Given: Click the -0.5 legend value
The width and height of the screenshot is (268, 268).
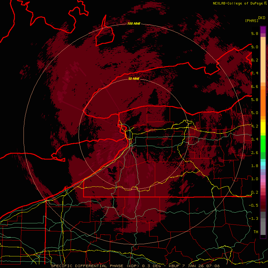Looking at the screenshot, I should tap(253, 205).
